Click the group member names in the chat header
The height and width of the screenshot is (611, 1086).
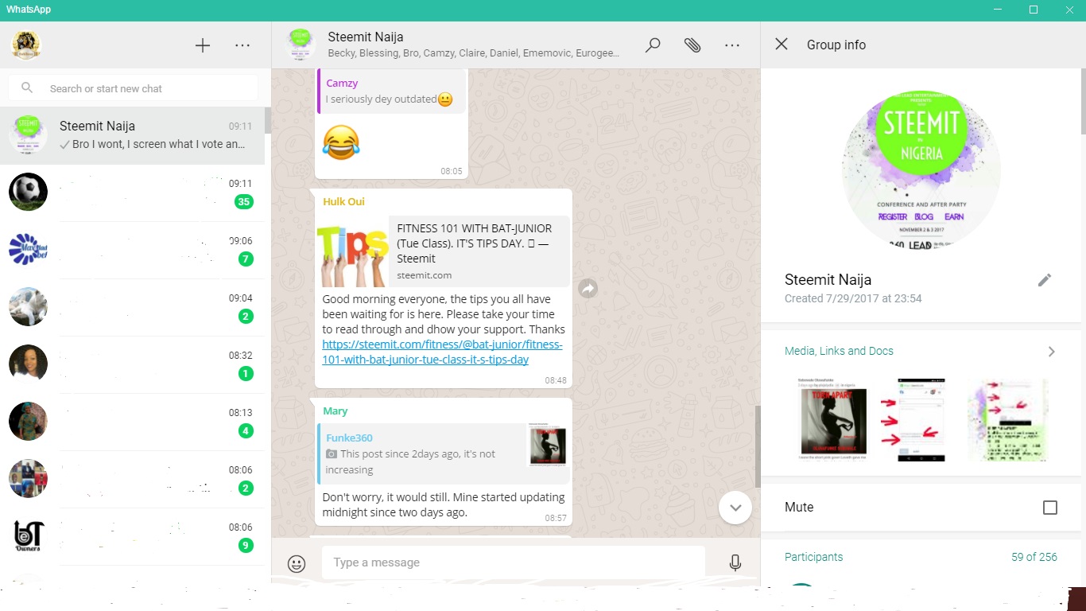click(473, 53)
